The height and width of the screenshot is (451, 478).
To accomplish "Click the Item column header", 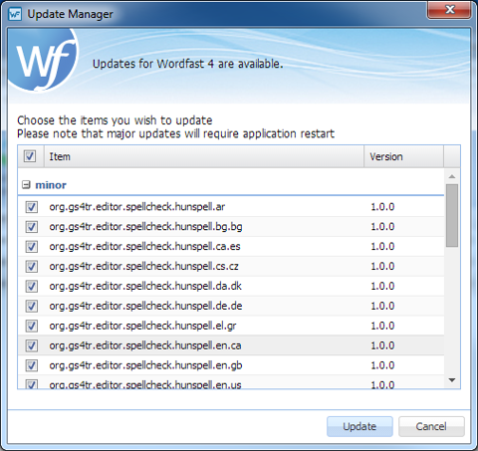I will coord(204,156).
